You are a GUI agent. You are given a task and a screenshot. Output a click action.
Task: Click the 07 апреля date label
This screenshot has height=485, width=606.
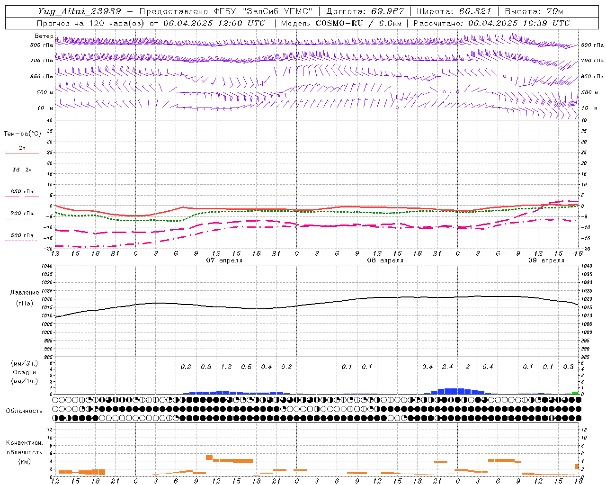pos(224,260)
